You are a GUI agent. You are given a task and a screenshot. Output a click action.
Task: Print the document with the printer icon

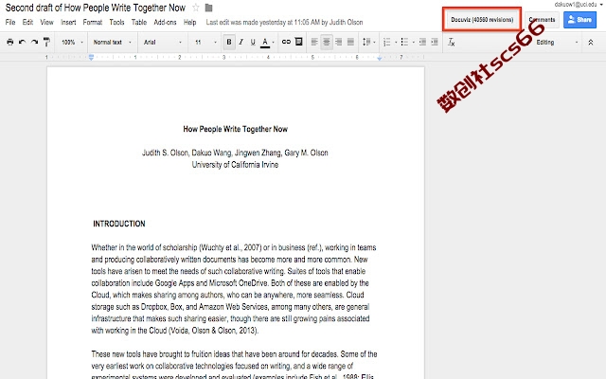click(10, 42)
